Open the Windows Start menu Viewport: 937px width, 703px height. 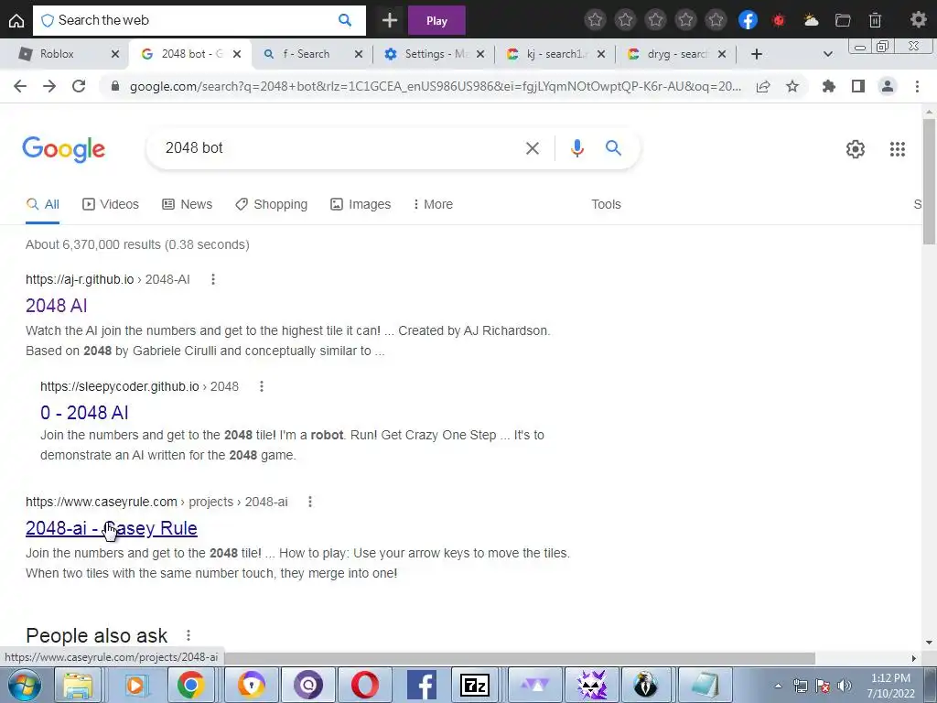[x=25, y=685]
